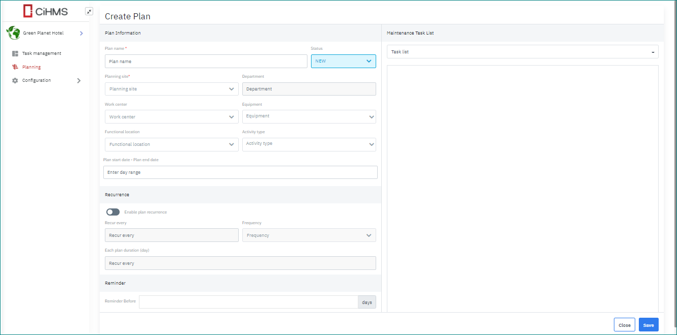Click the CiHMS logo
This screenshot has height=335, width=677.
pyautogui.click(x=45, y=11)
